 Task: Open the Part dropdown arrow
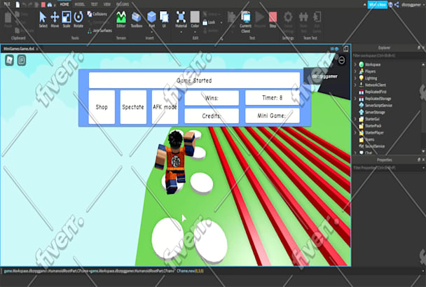tap(151, 31)
